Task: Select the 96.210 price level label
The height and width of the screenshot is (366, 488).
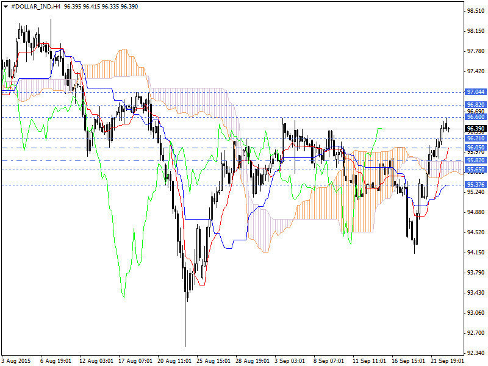Action: pyautogui.click(x=475, y=138)
